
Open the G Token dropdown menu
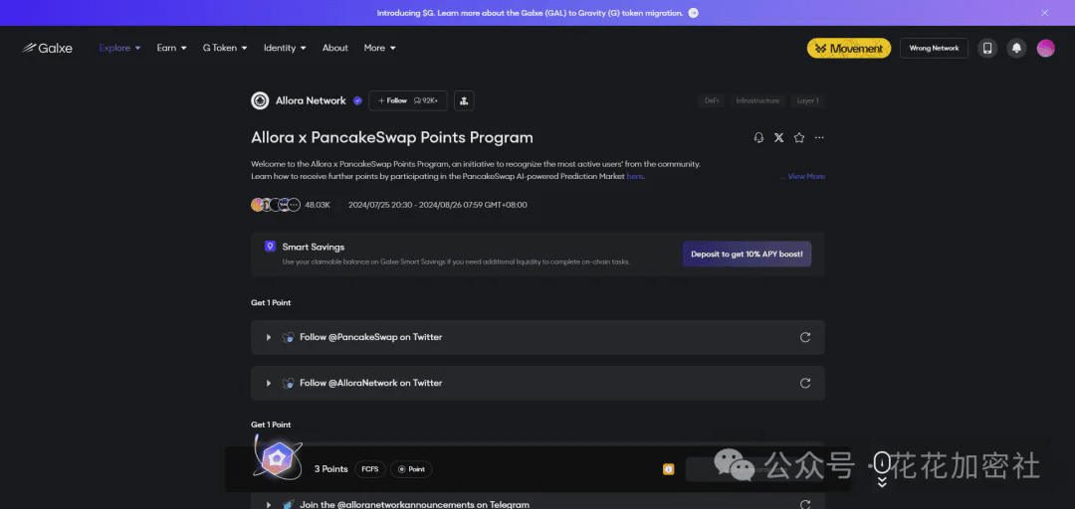[225, 48]
